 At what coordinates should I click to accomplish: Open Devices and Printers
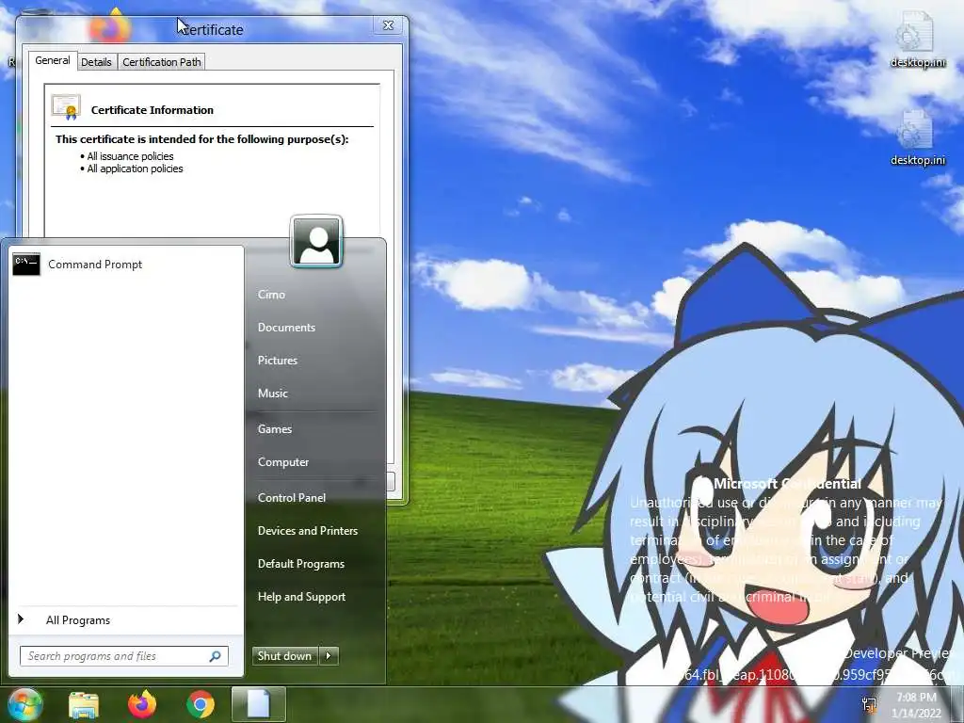(x=308, y=531)
